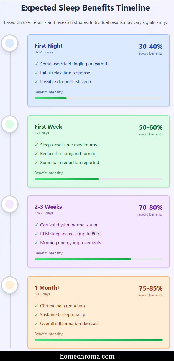Click the First Night benefit intensity bar
The image size is (174, 361).
(98, 98)
